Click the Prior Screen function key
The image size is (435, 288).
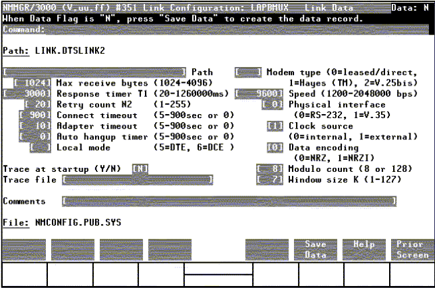coord(412,250)
